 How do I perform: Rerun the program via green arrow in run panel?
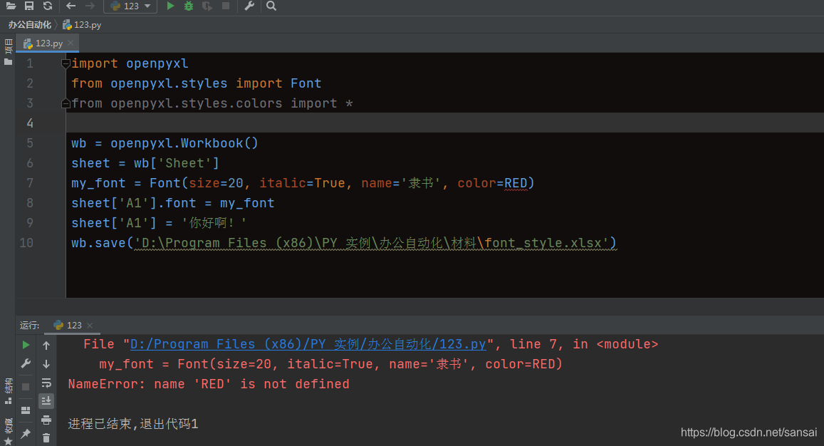pos(25,345)
